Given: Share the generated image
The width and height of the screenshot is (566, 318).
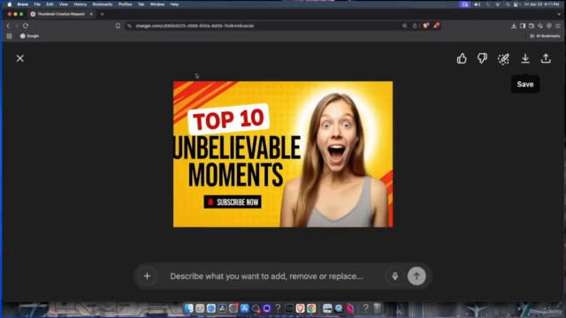Looking at the screenshot, I should [x=546, y=58].
